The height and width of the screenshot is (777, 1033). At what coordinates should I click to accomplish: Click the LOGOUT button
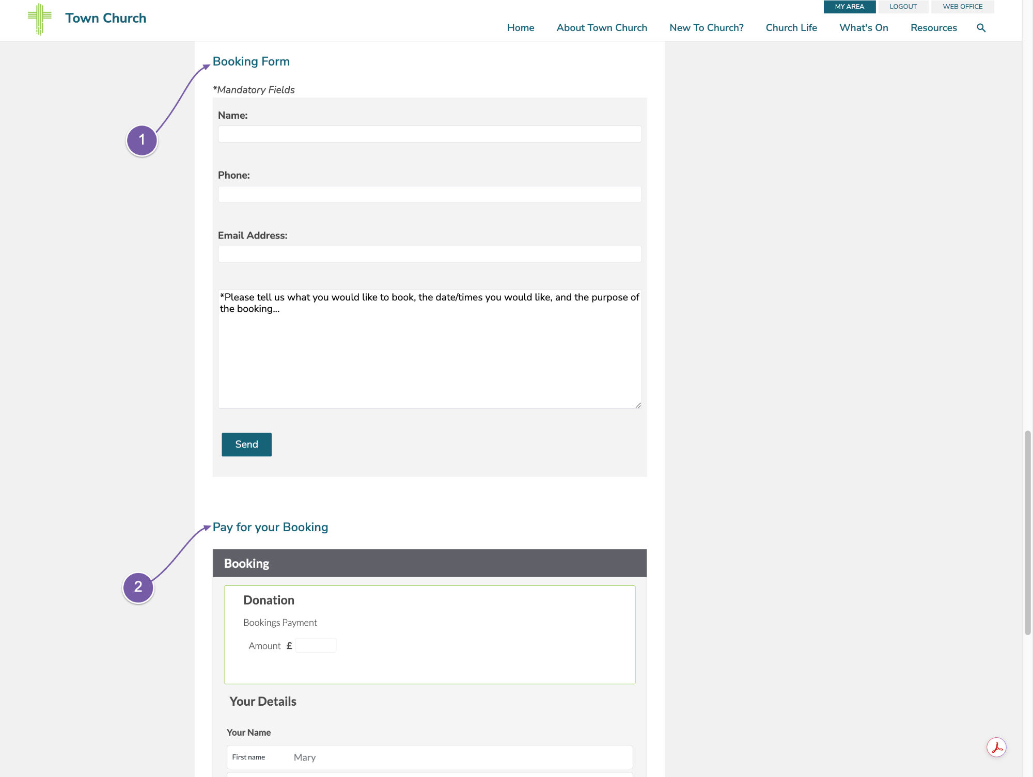[903, 7]
